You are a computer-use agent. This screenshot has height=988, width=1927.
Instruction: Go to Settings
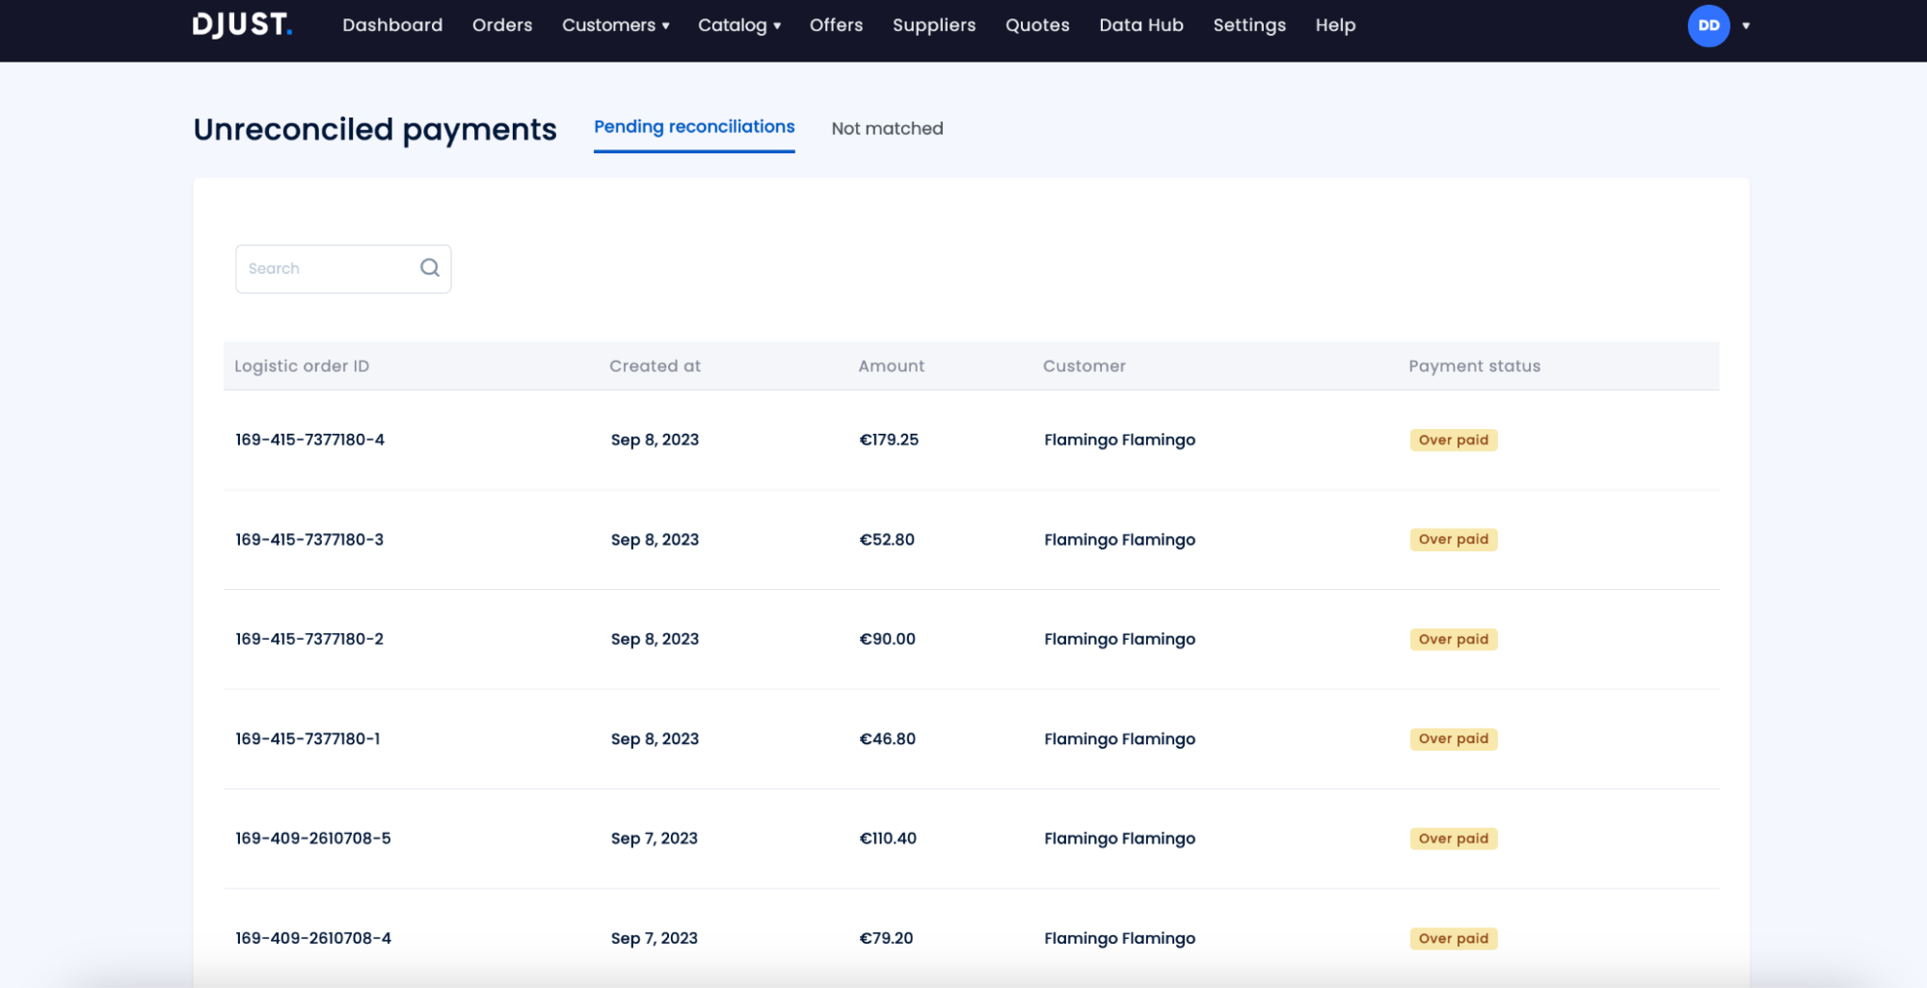[x=1248, y=25]
